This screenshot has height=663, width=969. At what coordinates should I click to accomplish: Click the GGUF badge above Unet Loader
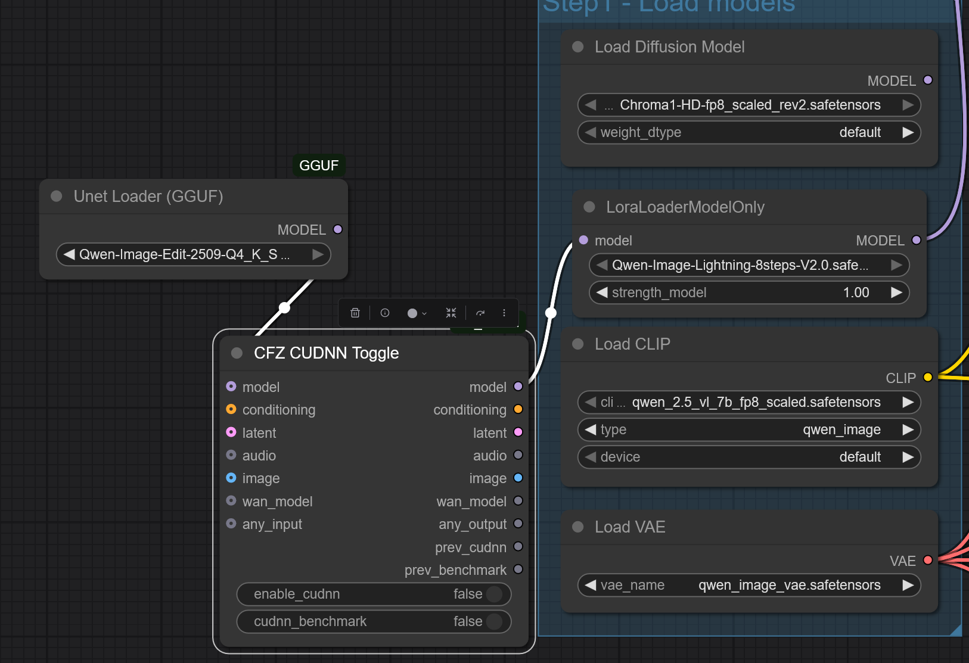(x=319, y=166)
